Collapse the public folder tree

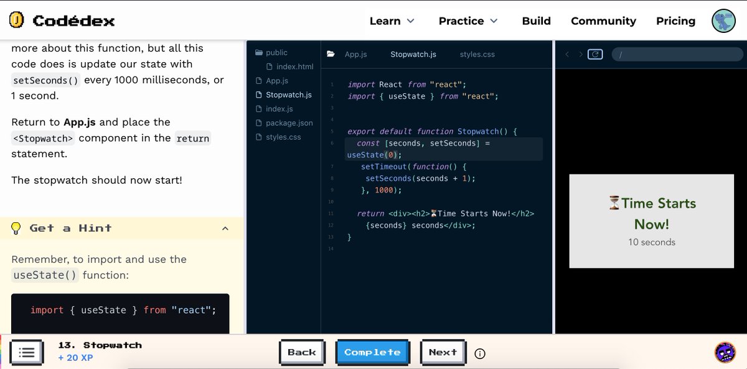(271, 53)
